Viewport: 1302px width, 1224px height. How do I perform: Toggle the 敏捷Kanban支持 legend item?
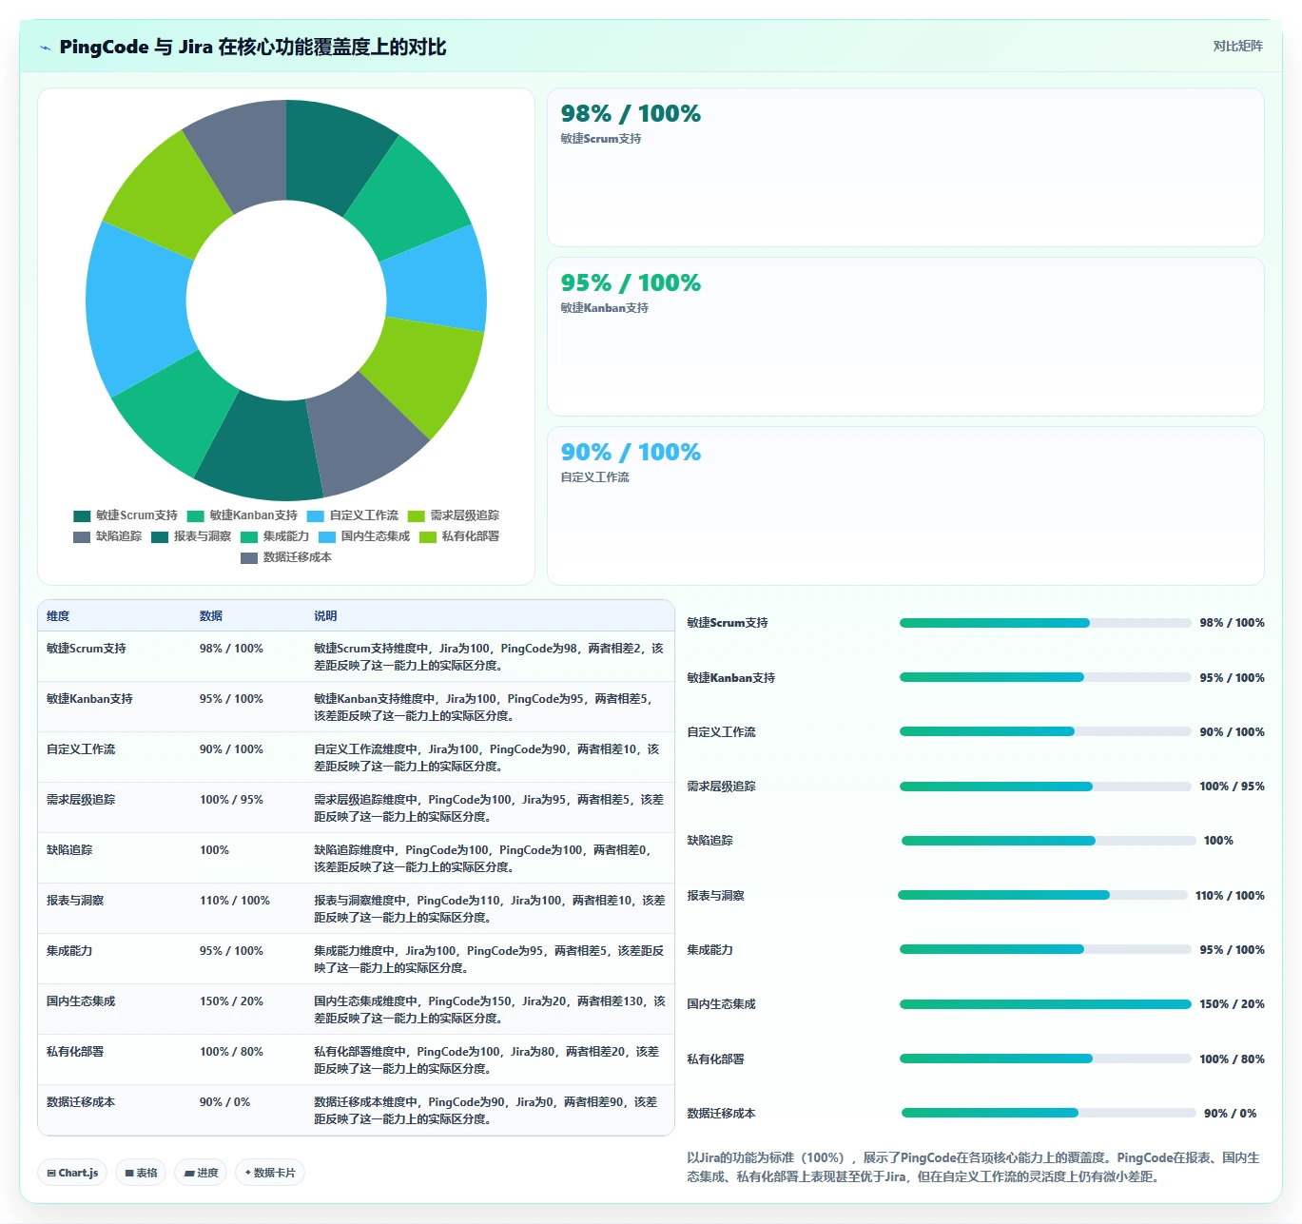[243, 515]
